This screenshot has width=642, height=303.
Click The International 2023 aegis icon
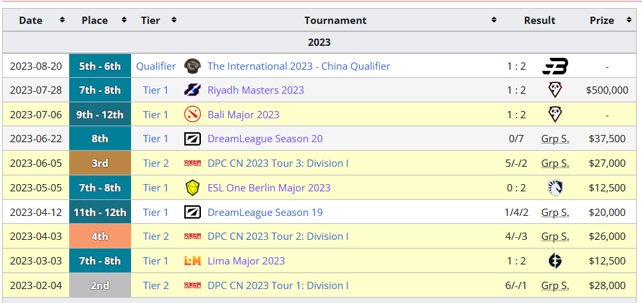click(192, 66)
